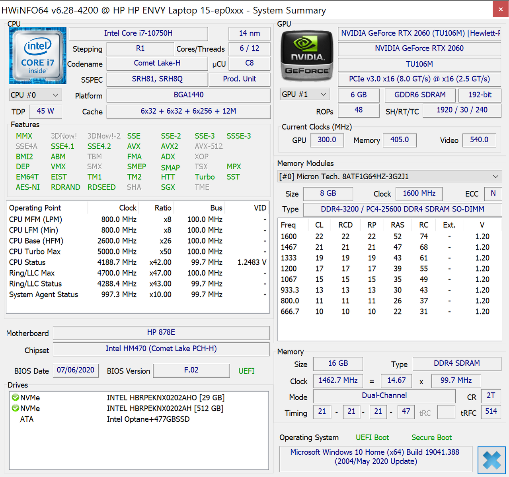Screen dimensions: 509x477
Task: Click the Memory clock 405.0 value
Action: click(x=400, y=140)
